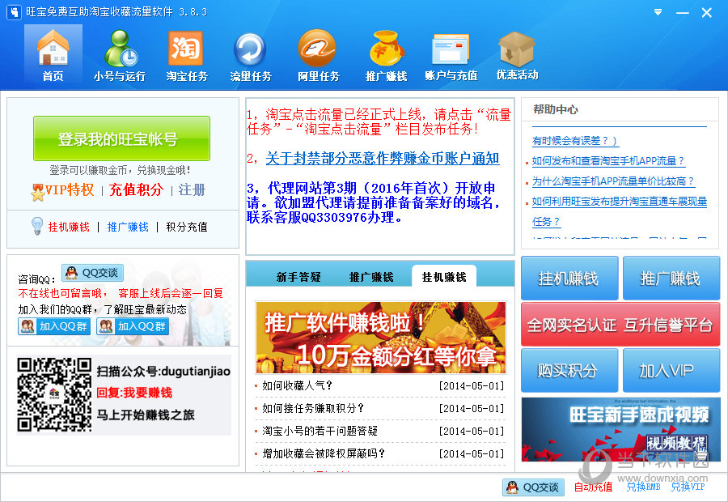Click 回复:我要赚钱 red text

click(134, 393)
